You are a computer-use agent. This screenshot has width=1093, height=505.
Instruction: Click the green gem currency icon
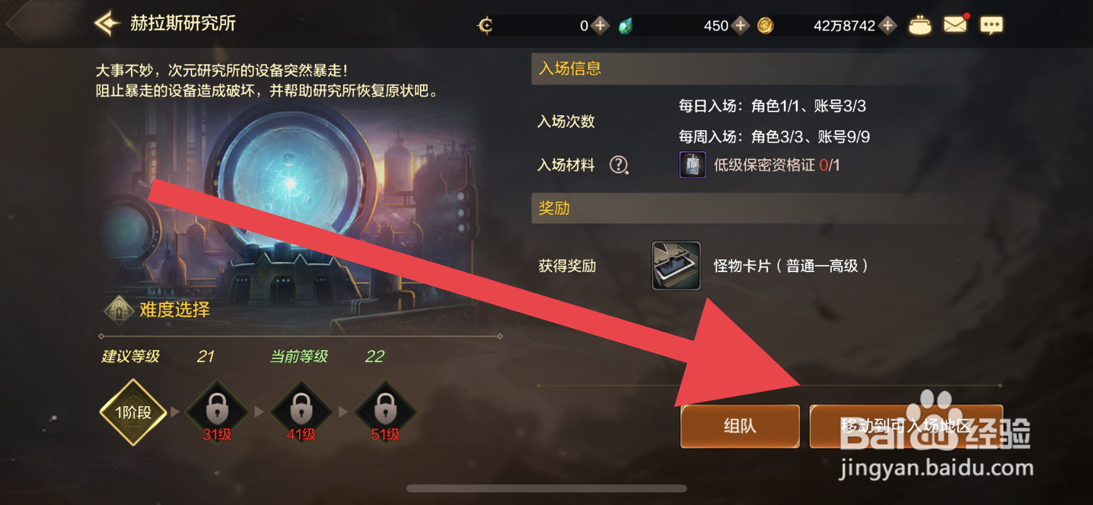(x=625, y=25)
